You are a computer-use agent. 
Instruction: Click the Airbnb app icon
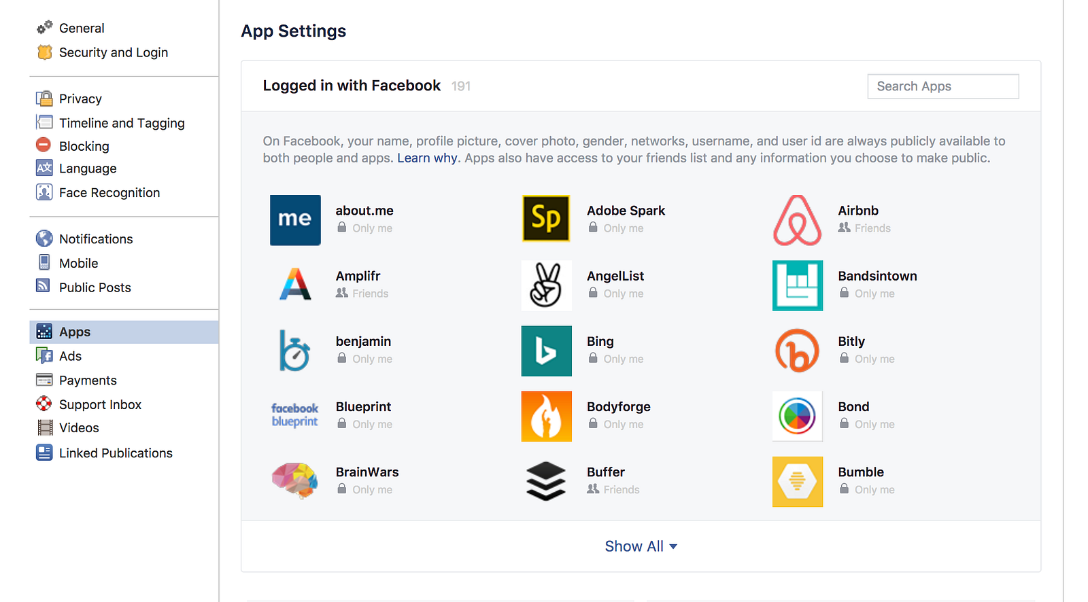797,220
